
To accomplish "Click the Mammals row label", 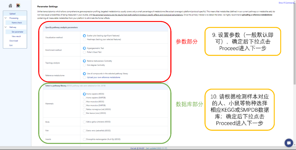I will [49, 104].
